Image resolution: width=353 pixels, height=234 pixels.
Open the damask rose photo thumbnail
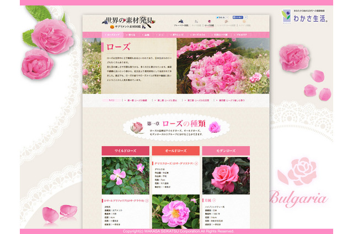pos(176,211)
